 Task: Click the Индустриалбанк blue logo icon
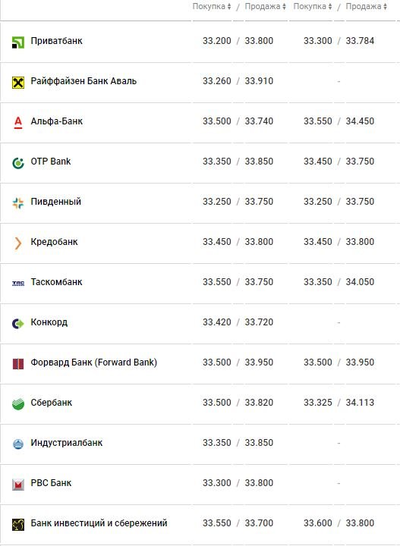18,444
